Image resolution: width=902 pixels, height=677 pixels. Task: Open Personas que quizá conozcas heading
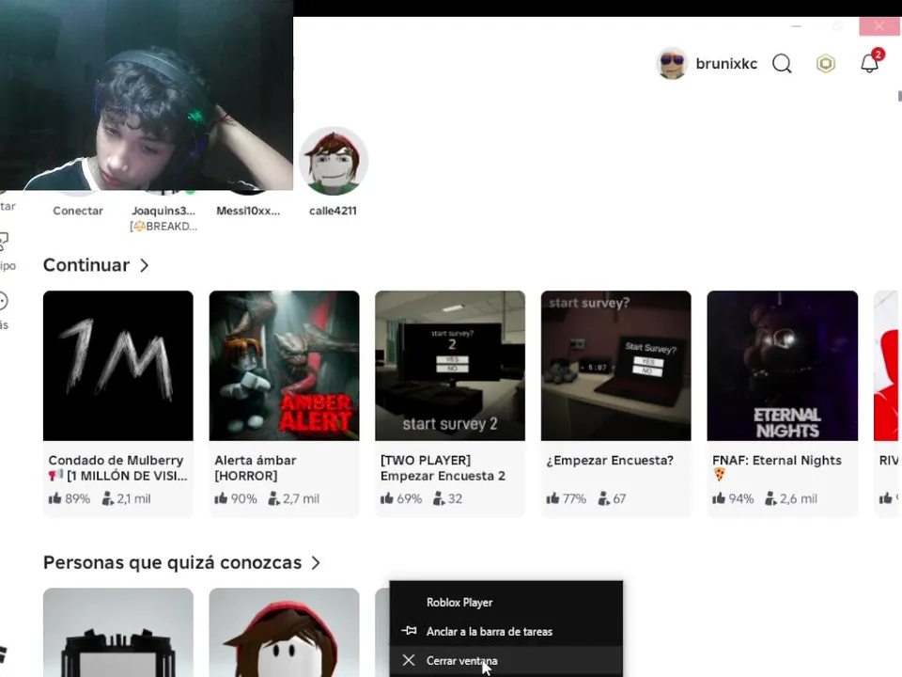[172, 562]
